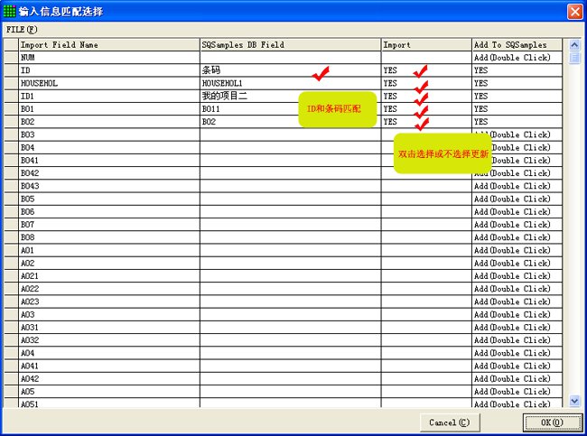This screenshot has height=436, width=587.
Task: Click the green grid icon in title bar
Action: 10,11
